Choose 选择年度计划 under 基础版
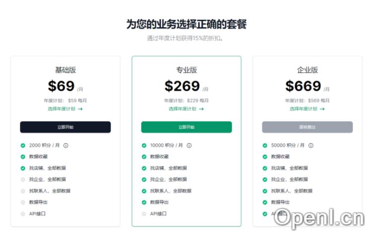372x233 pixels. 65,109
